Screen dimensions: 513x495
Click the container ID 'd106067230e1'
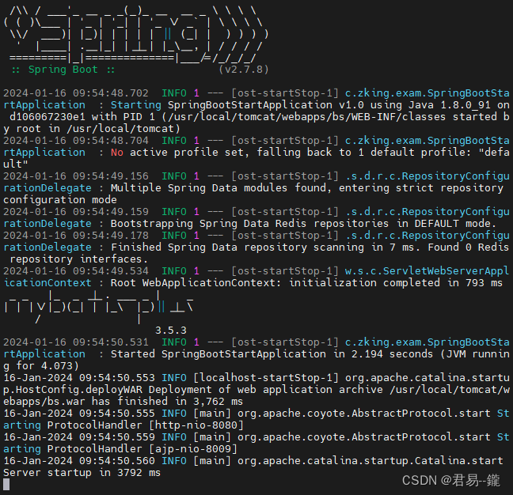coord(47,117)
